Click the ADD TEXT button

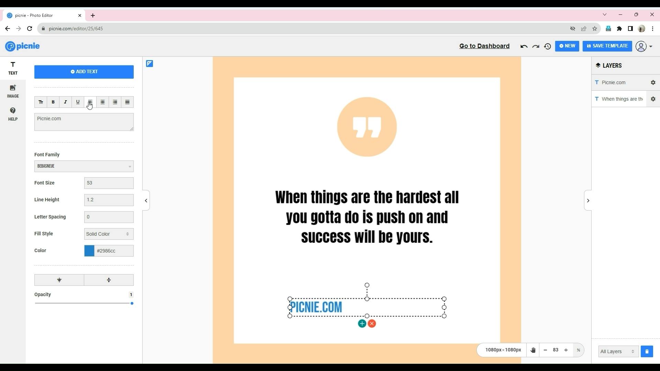coord(84,71)
